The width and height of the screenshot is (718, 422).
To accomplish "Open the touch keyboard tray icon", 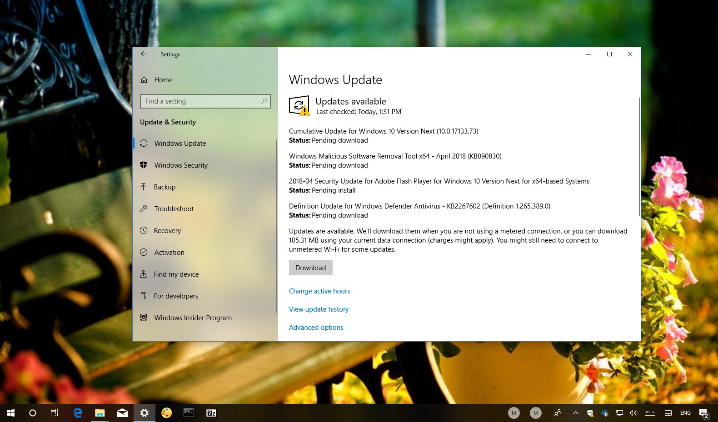I will coord(650,413).
